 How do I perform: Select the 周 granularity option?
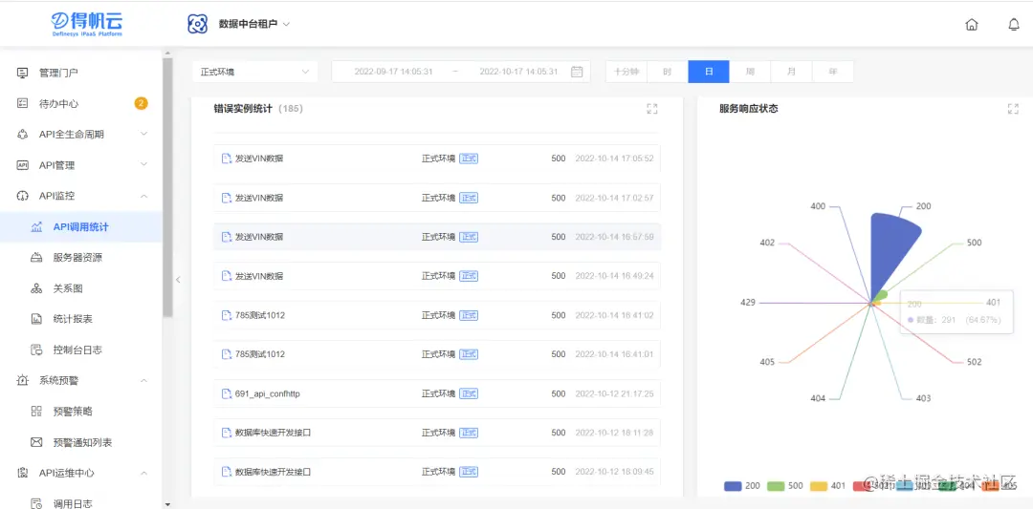tap(750, 72)
